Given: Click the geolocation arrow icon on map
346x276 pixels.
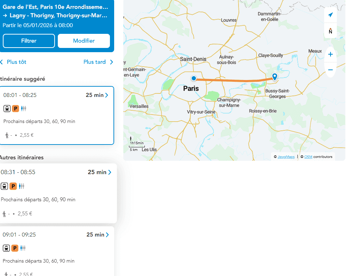Looking at the screenshot, I should [330, 15].
